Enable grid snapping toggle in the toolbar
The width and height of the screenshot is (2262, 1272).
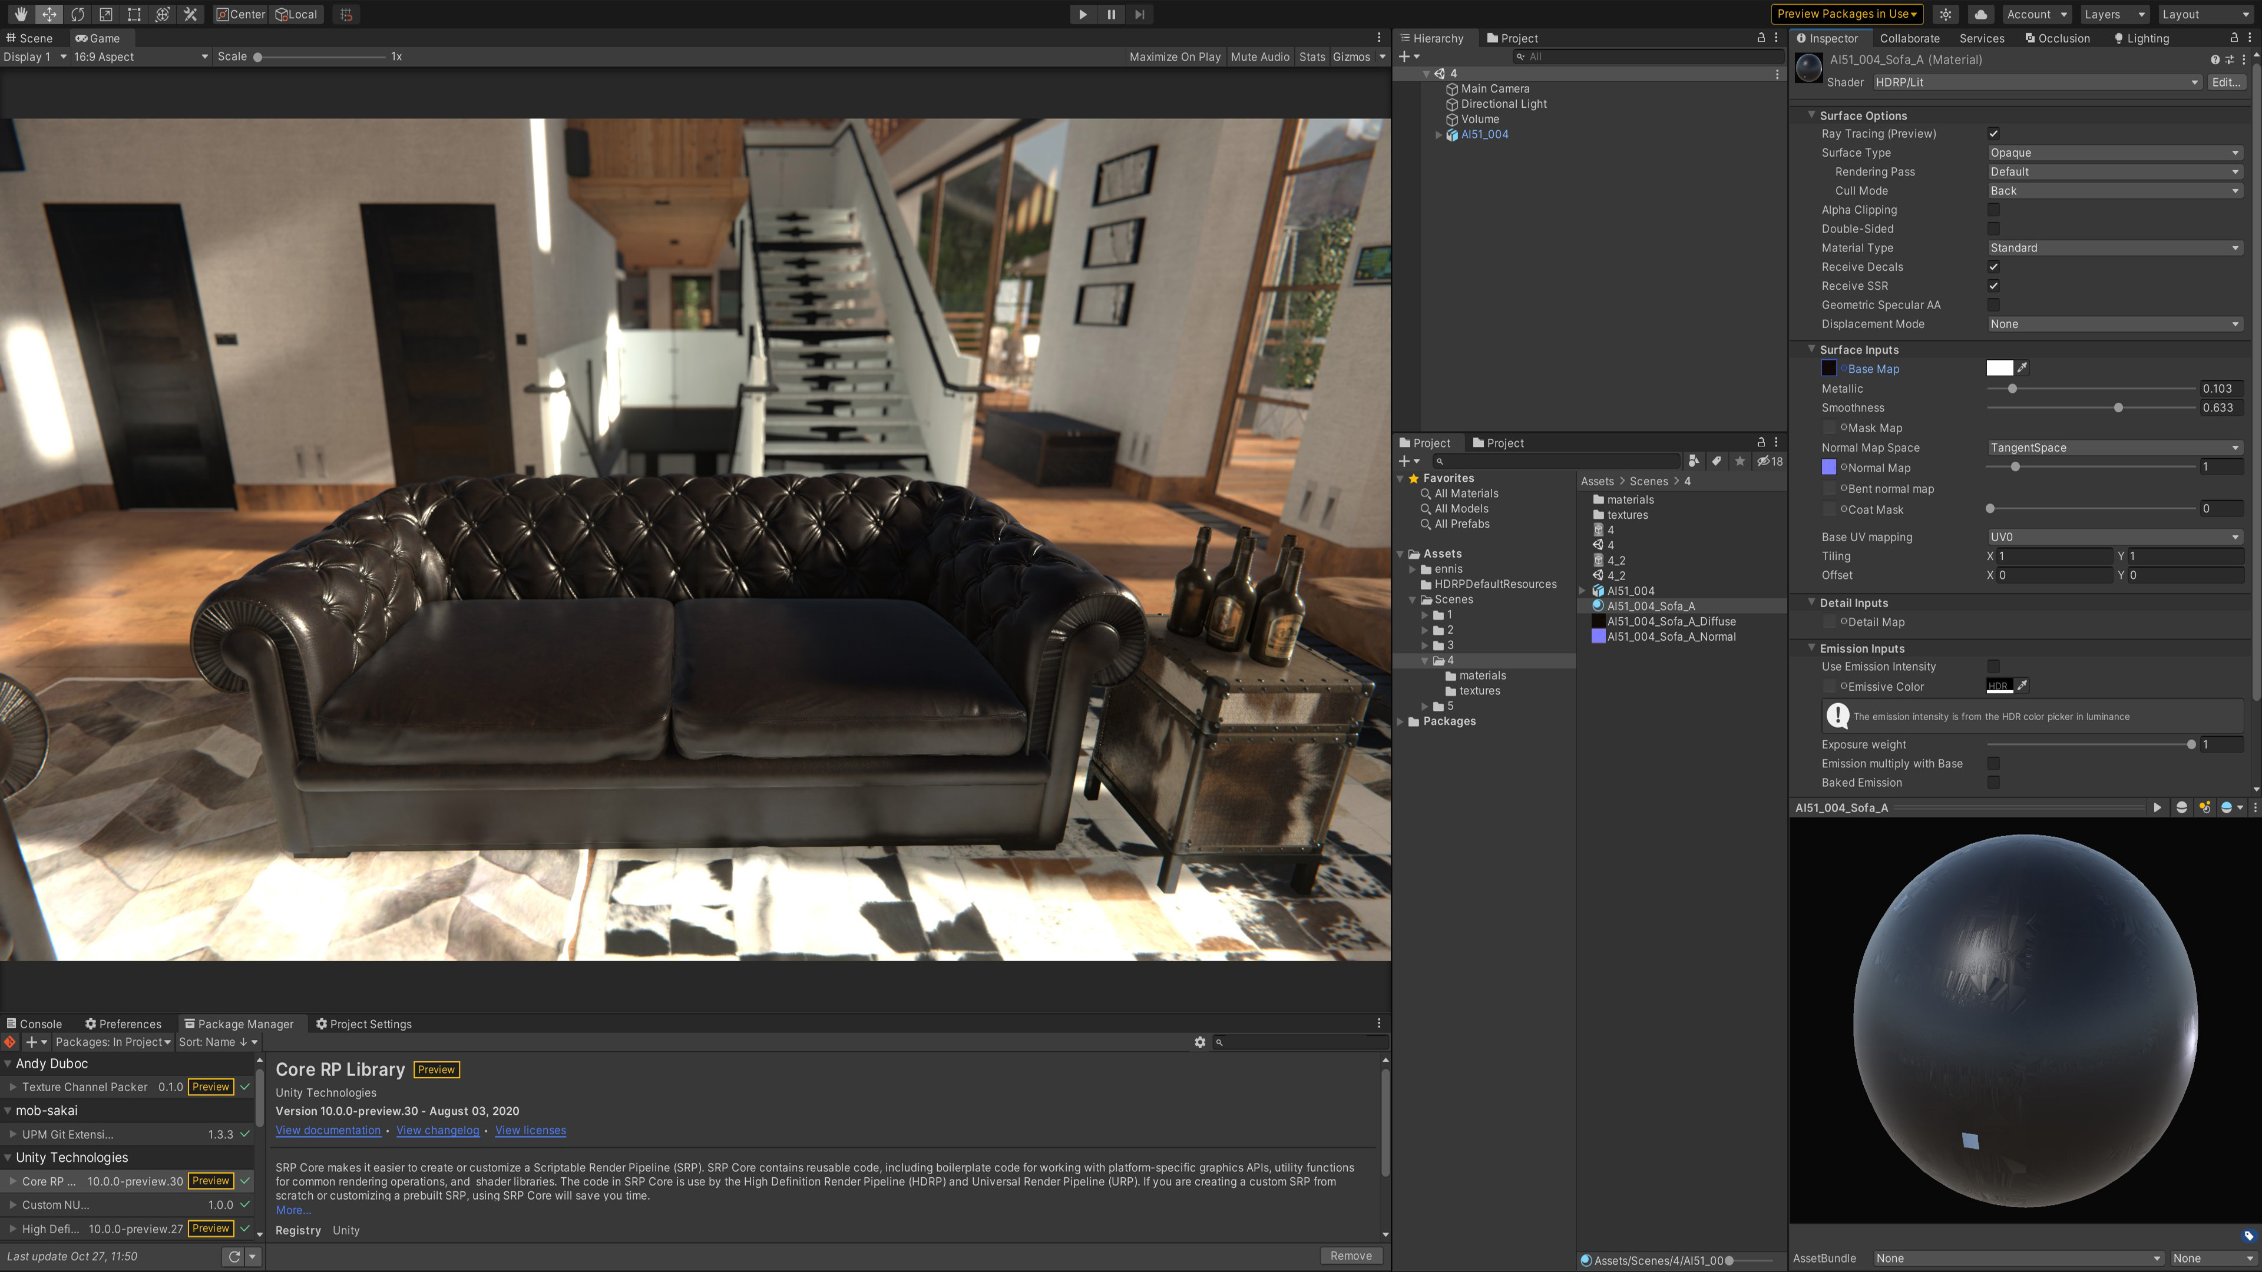[x=346, y=14]
